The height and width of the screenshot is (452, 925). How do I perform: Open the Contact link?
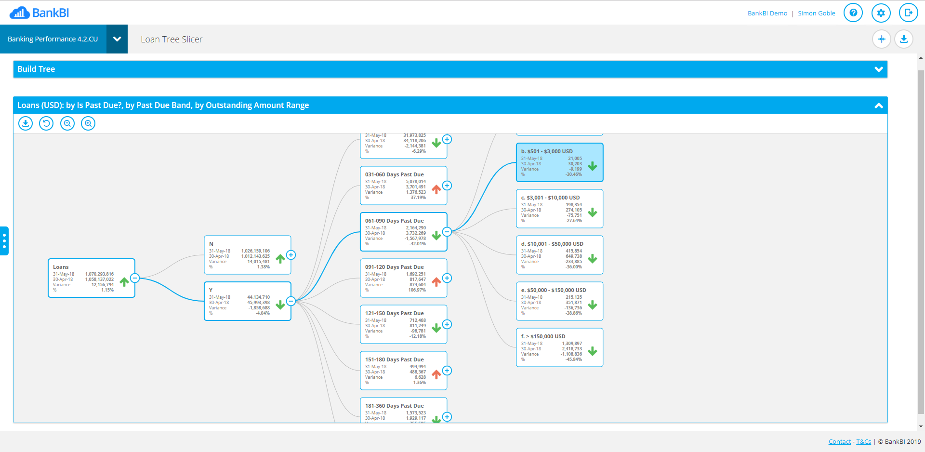pyautogui.click(x=839, y=441)
